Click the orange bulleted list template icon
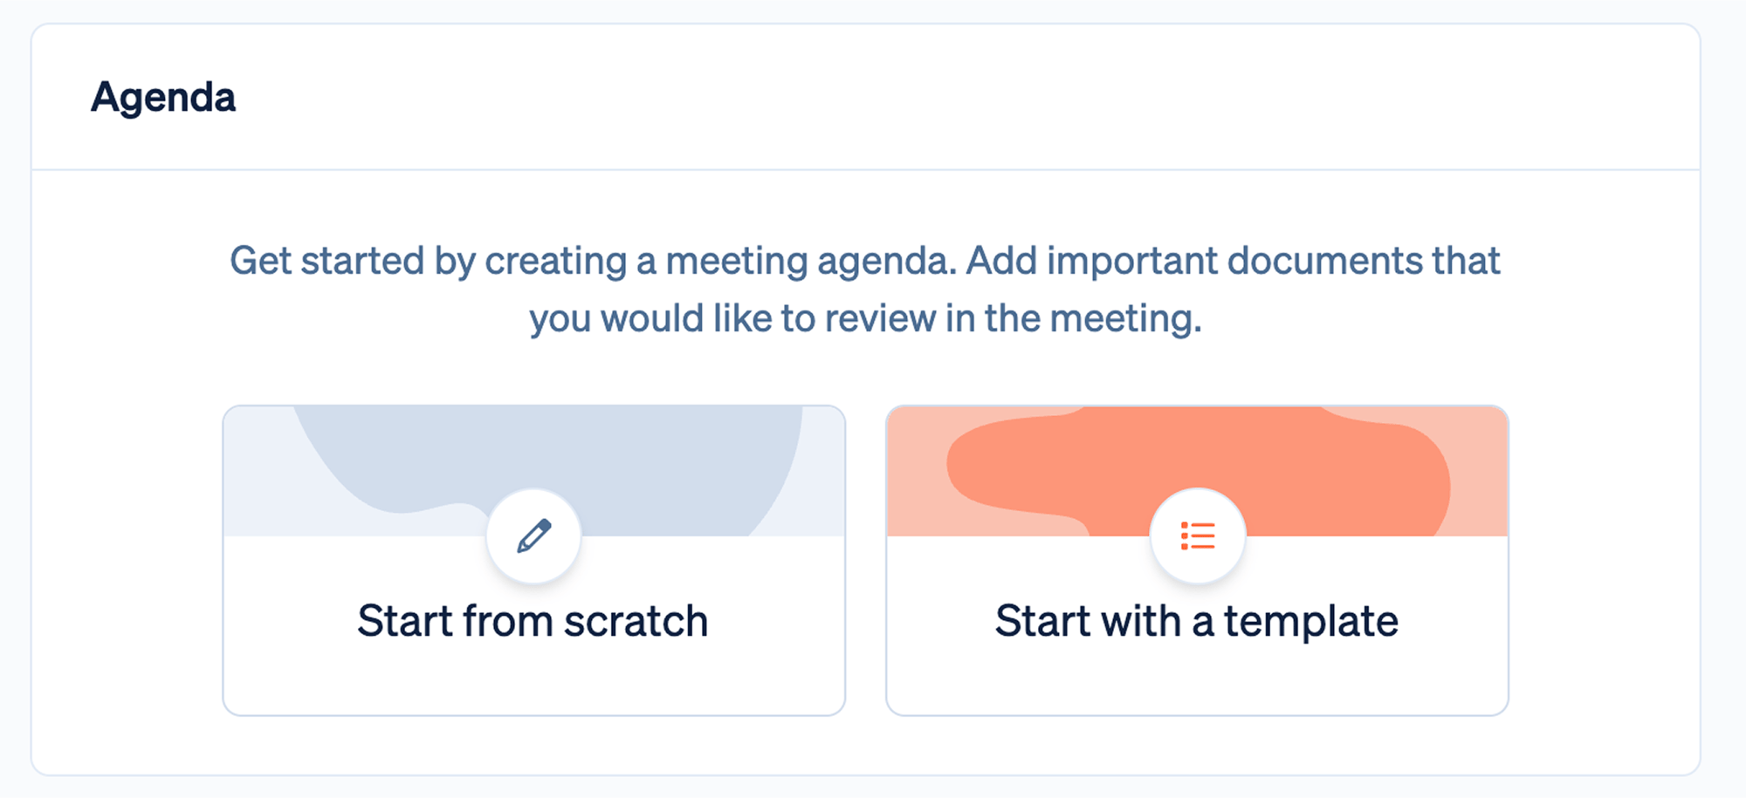This screenshot has width=1746, height=798. point(1197,535)
